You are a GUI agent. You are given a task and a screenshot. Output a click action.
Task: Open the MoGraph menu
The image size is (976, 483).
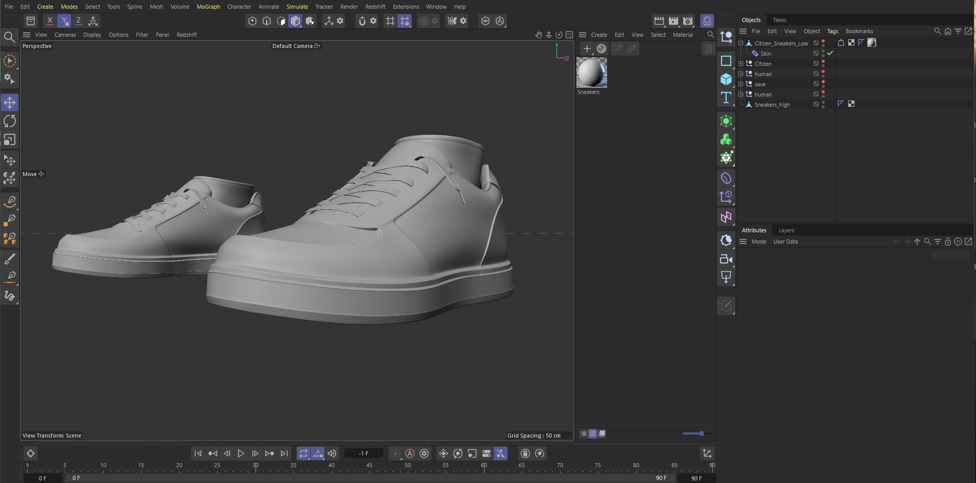click(208, 7)
